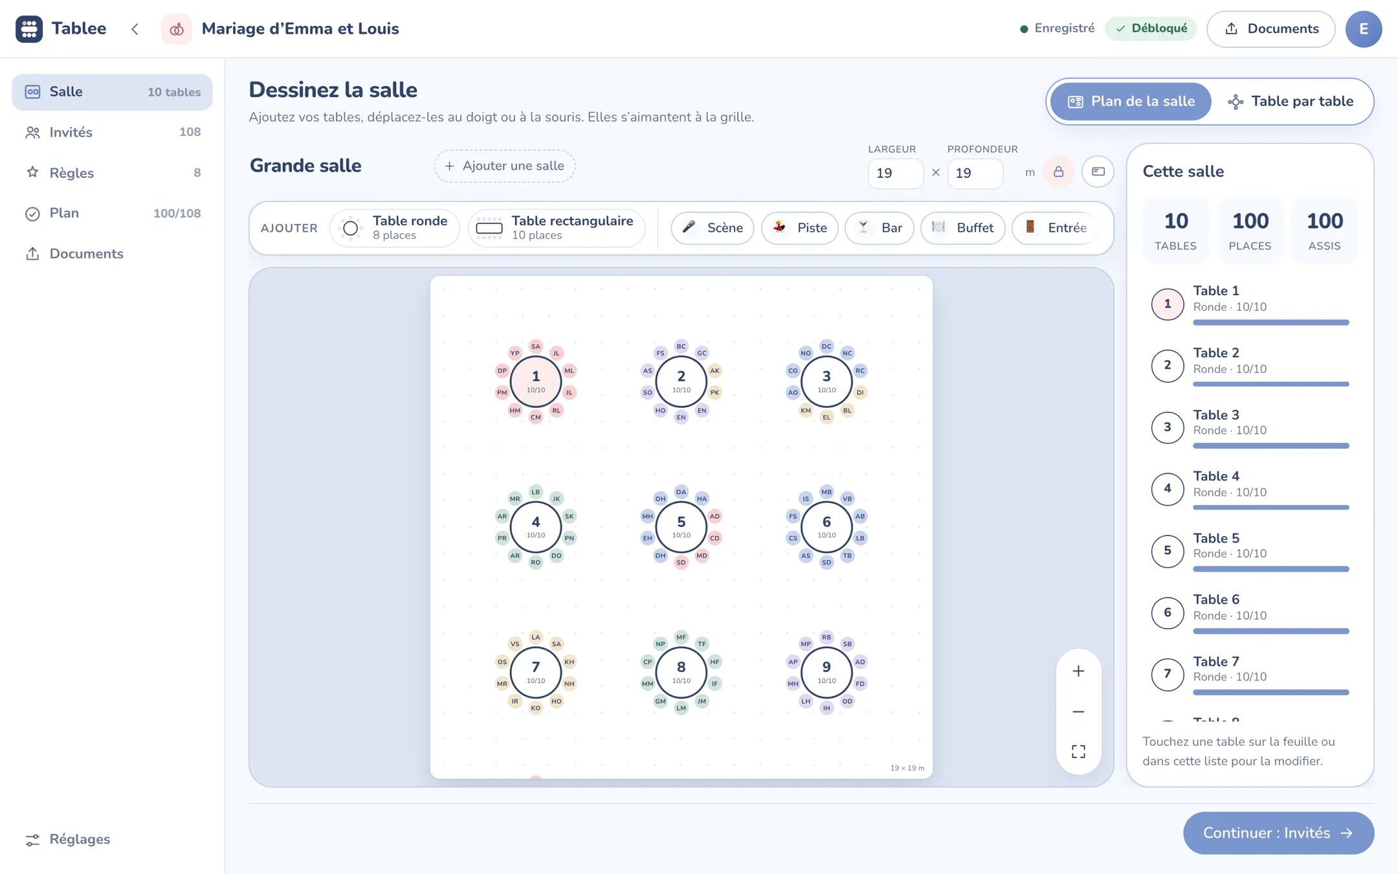The width and height of the screenshot is (1398, 874).
Task: Click the wedding rings event icon
Action: tap(176, 29)
